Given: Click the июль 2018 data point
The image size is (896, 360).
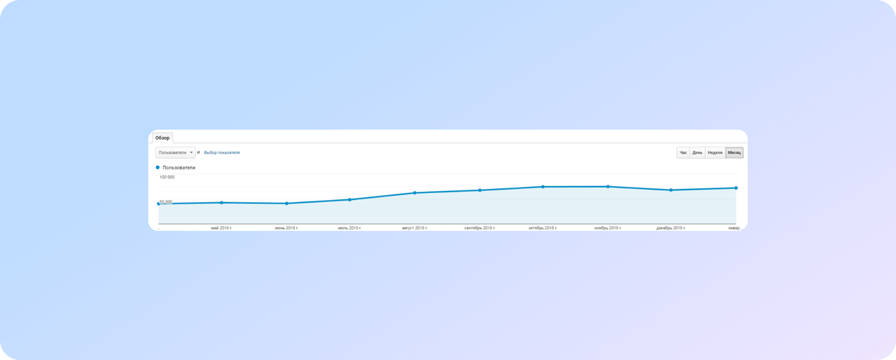Looking at the screenshot, I should pos(349,199).
